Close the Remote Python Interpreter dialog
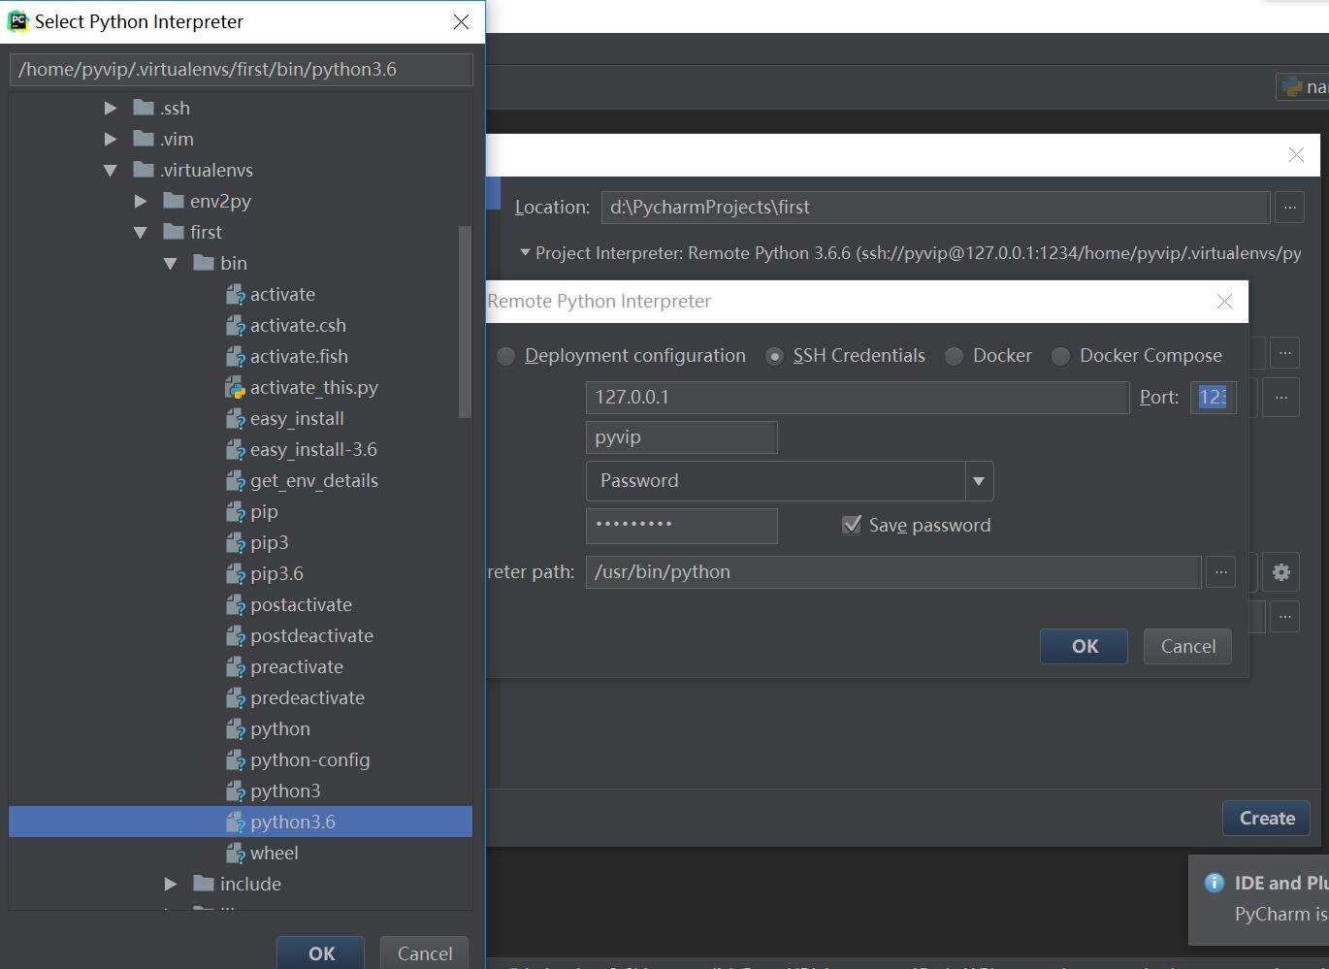 tap(1224, 302)
